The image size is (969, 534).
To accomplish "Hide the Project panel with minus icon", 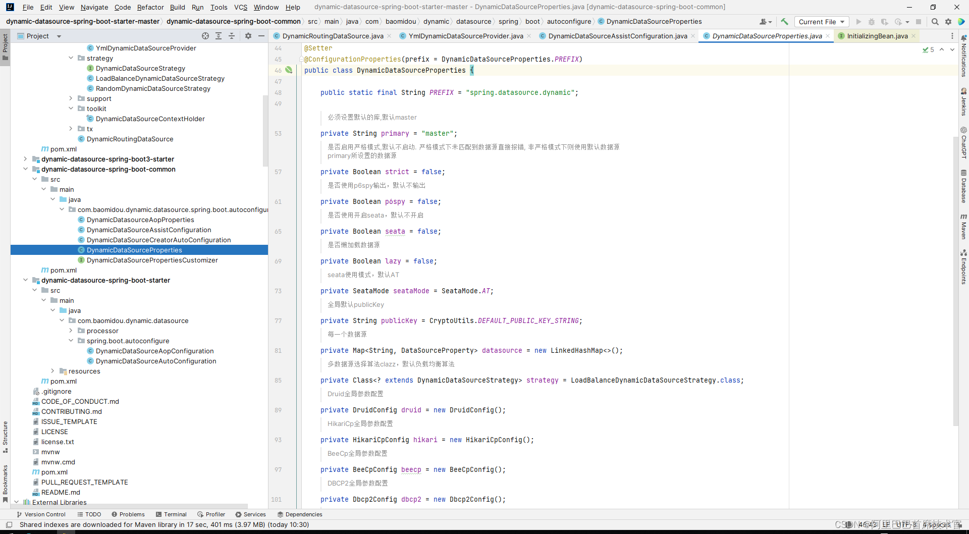I will click(261, 36).
